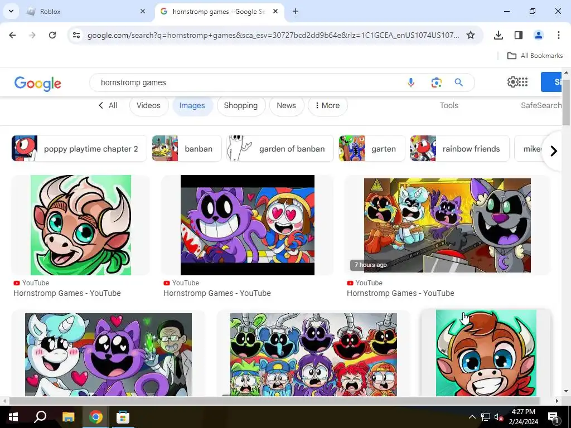Show hidden system tray icons
The image size is (571, 428).
pyautogui.click(x=472, y=417)
